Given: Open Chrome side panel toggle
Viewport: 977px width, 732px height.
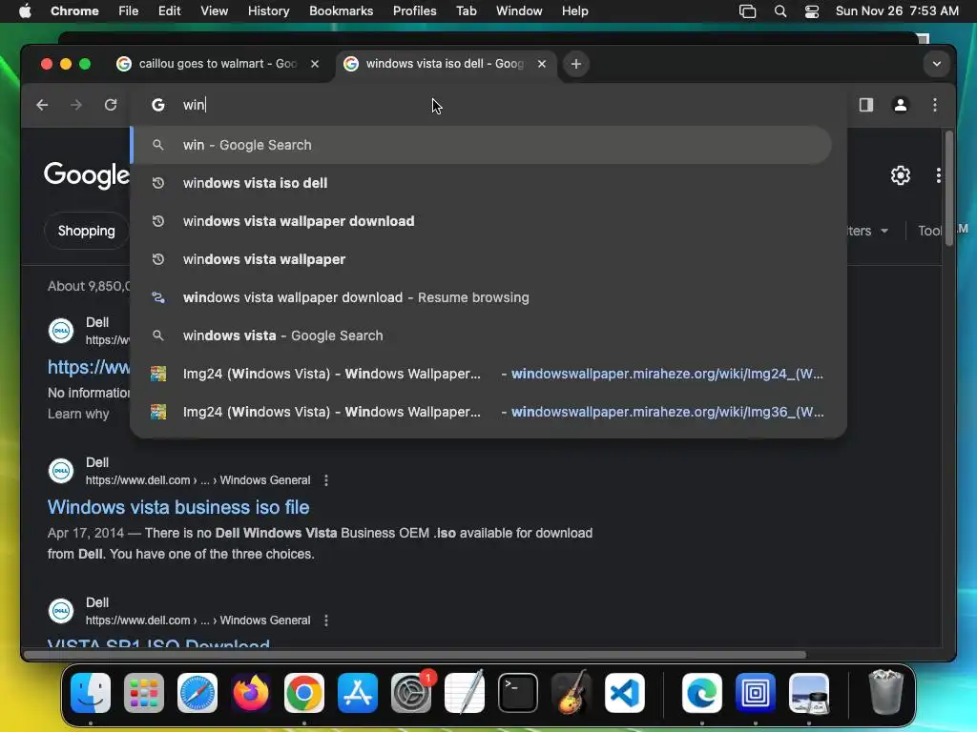Looking at the screenshot, I should point(866,105).
